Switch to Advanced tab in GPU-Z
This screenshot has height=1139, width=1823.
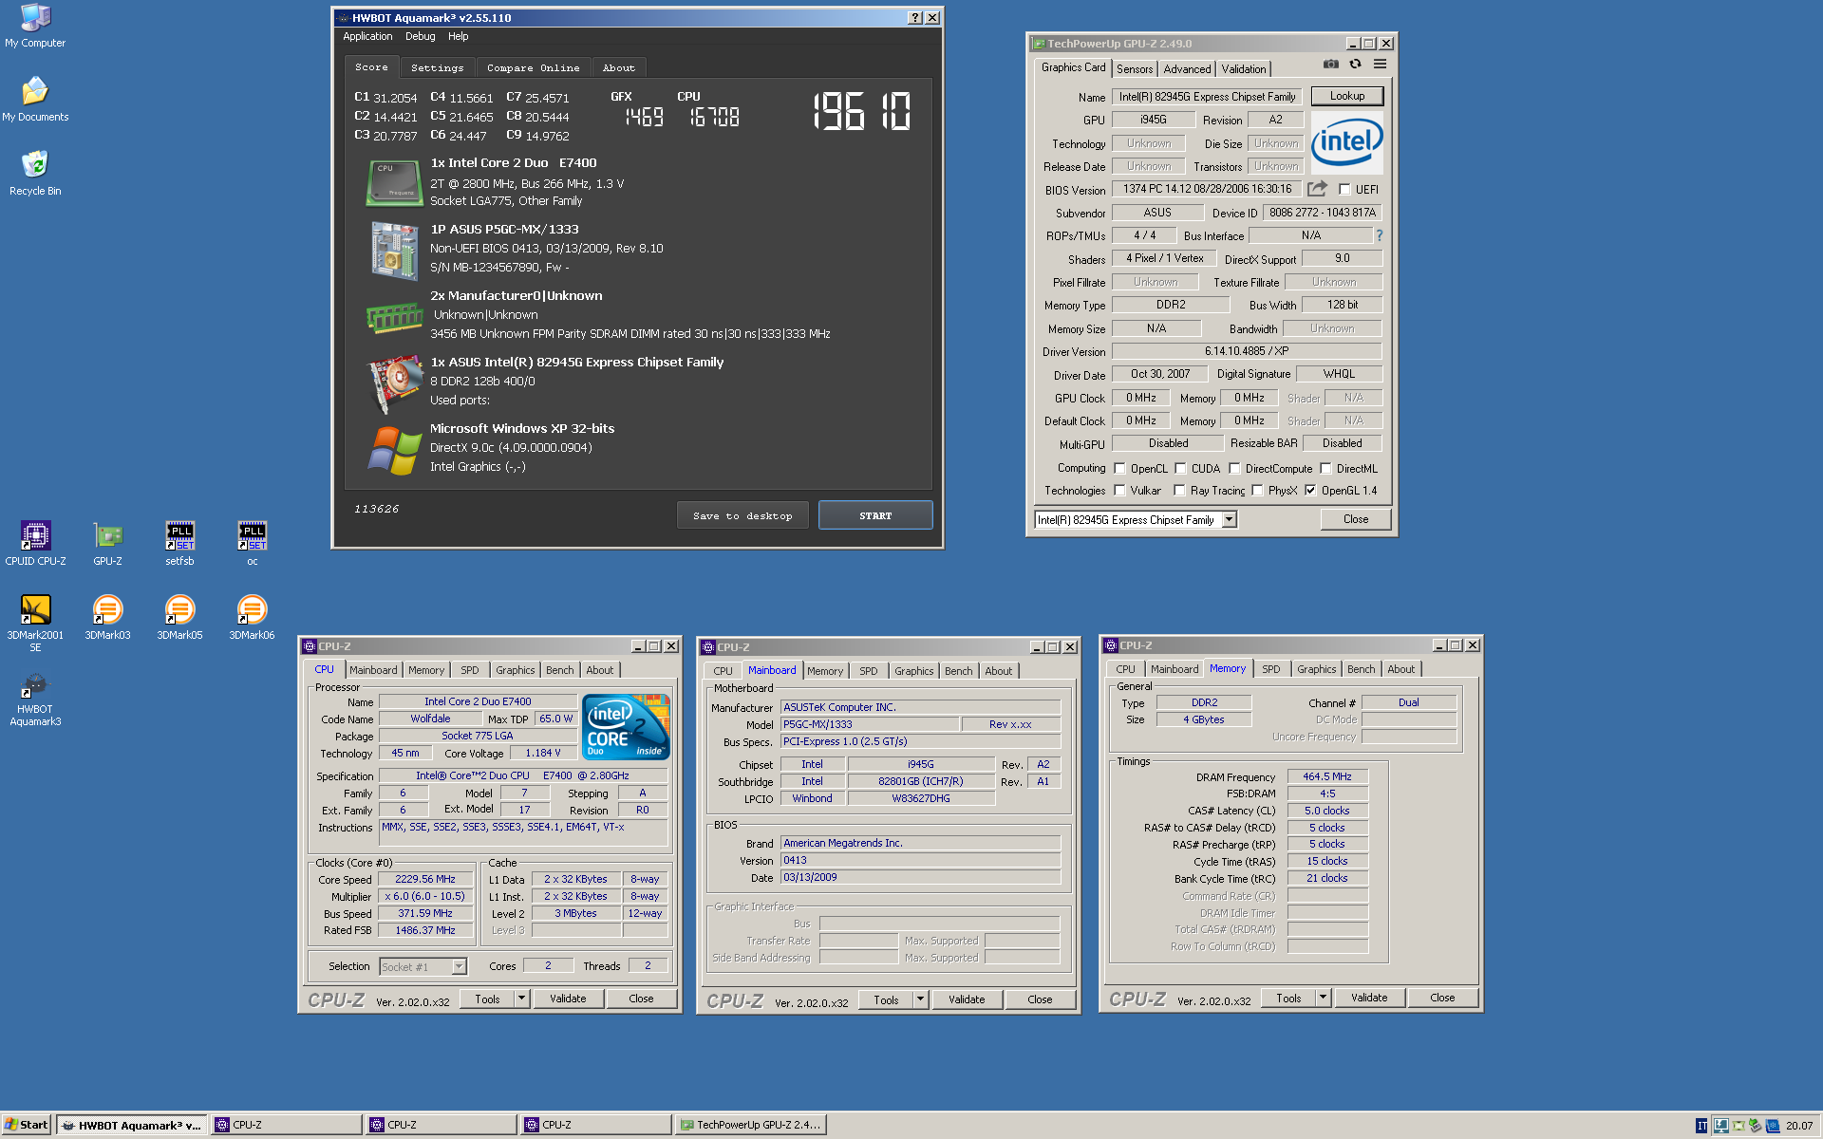(x=1187, y=69)
